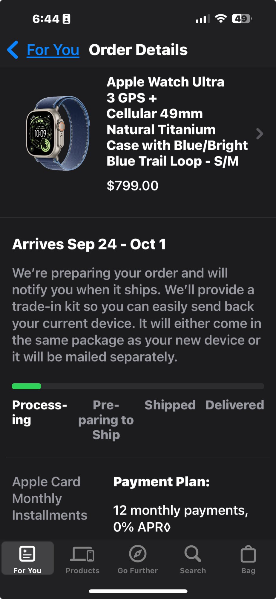Open the shopping Bag icon
The height and width of the screenshot is (599, 276).
click(x=248, y=554)
